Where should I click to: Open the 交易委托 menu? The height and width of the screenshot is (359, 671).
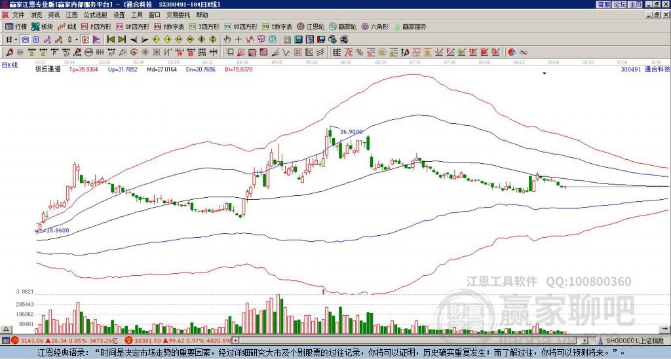178,15
